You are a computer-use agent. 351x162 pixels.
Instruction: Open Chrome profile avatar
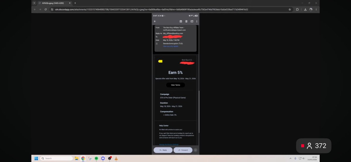coord(311,9)
